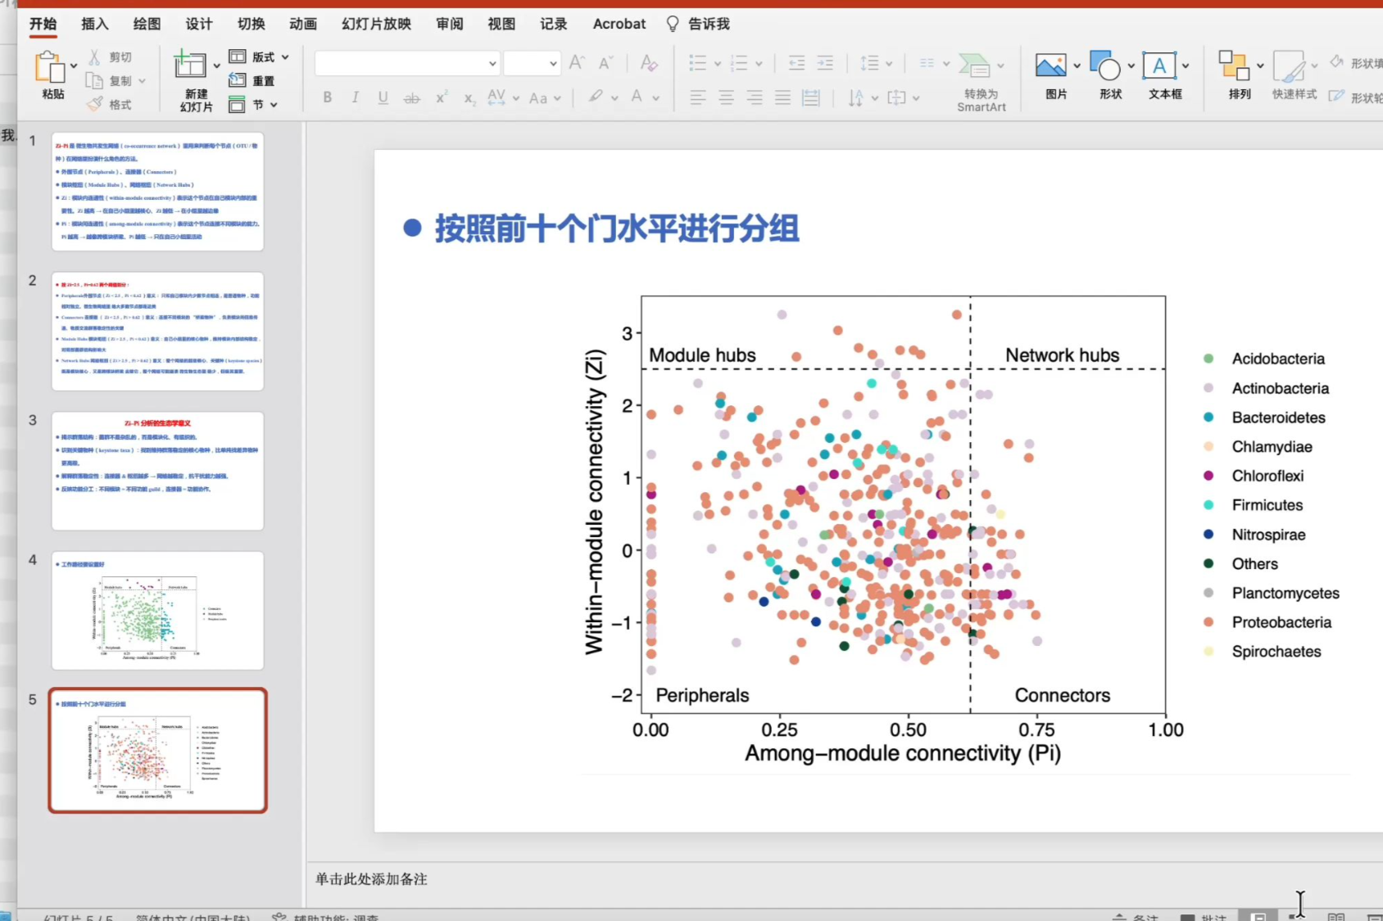Click the Text Box (文本框) icon
This screenshot has height=921, width=1383.
1159,65
